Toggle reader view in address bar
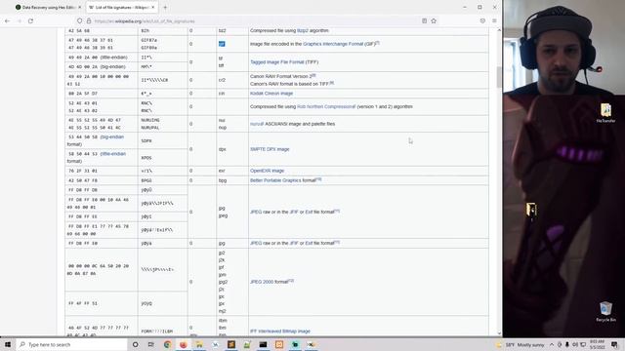The width and height of the screenshot is (625, 351). [x=424, y=20]
